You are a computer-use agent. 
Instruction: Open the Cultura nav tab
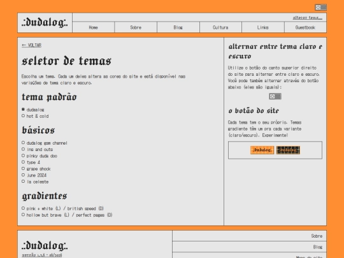coord(220,27)
